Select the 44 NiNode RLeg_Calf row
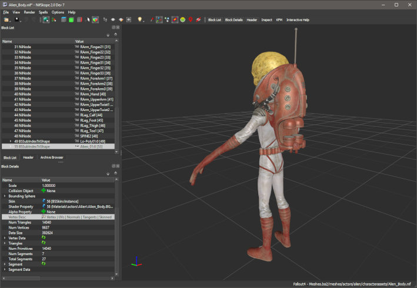Viewport: 417px width, 288px height. pos(58,115)
